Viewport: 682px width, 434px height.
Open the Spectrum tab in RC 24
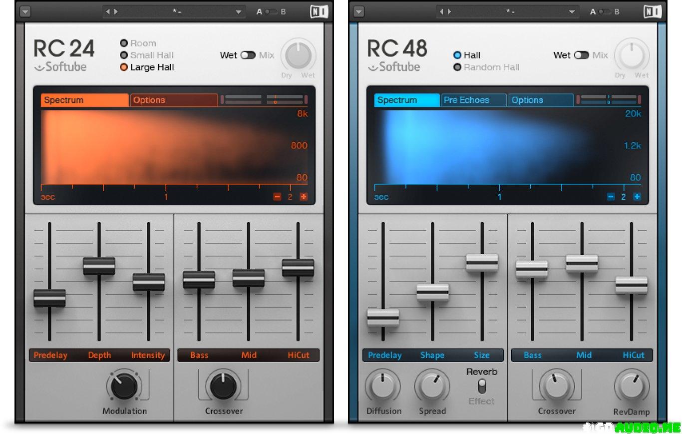coord(84,100)
